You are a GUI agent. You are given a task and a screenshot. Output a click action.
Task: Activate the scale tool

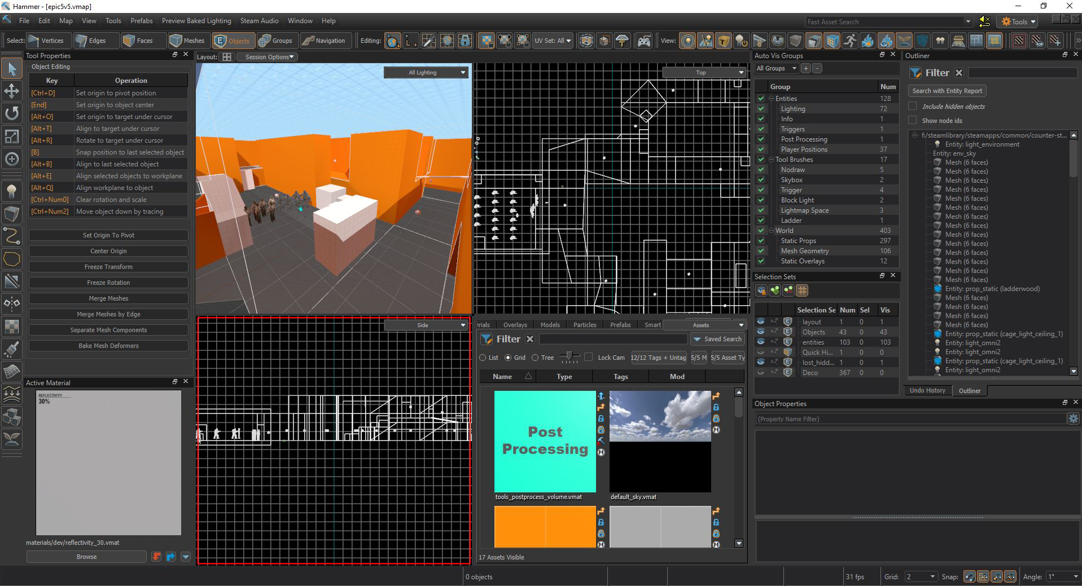(x=12, y=136)
